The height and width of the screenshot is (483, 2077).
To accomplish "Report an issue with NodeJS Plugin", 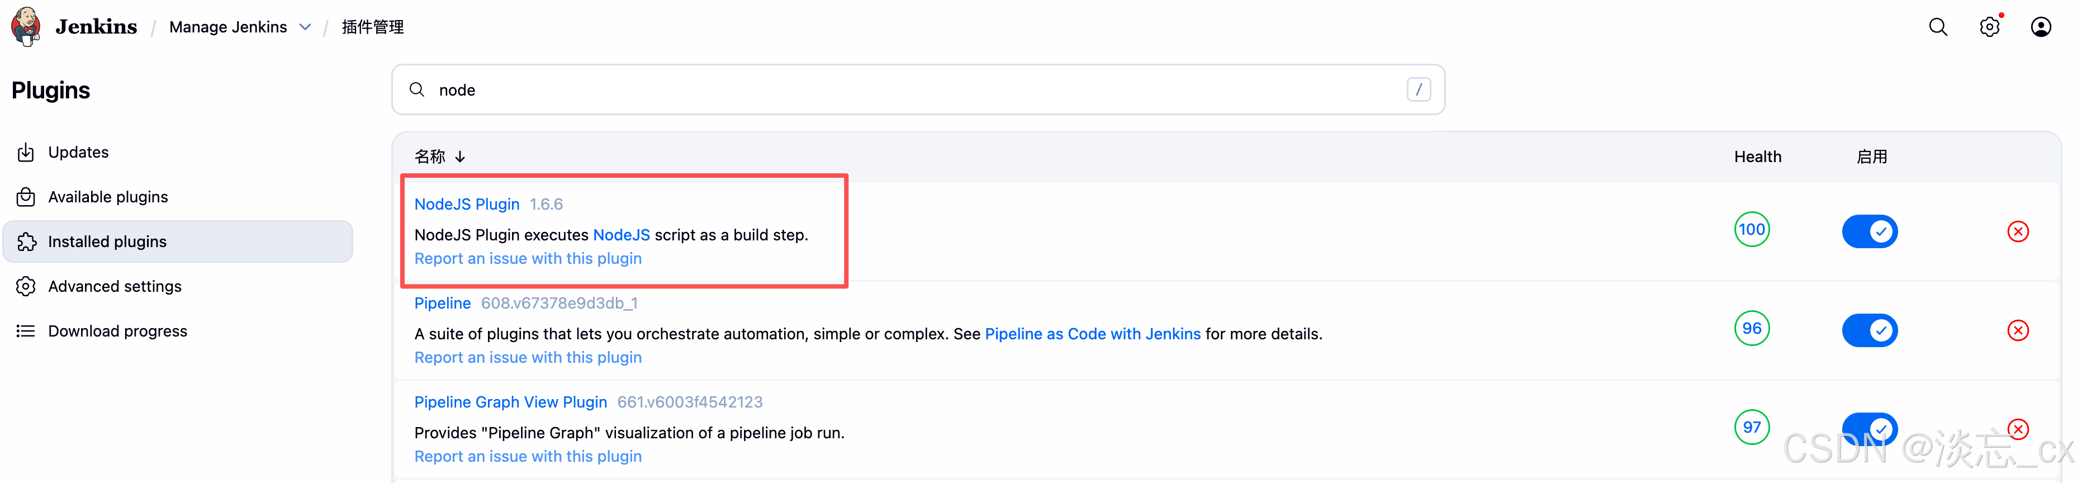I will pyautogui.click(x=528, y=258).
